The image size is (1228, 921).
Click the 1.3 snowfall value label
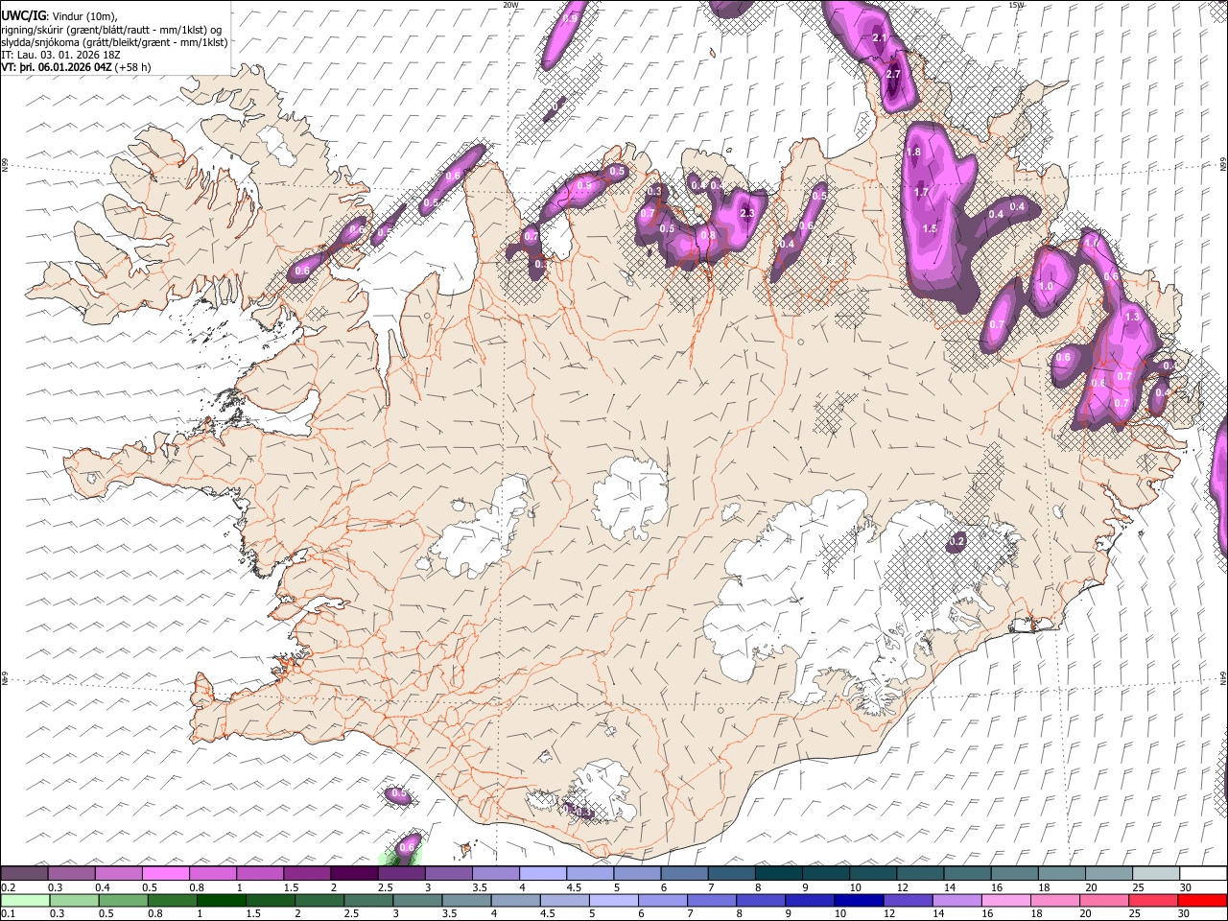point(1131,318)
